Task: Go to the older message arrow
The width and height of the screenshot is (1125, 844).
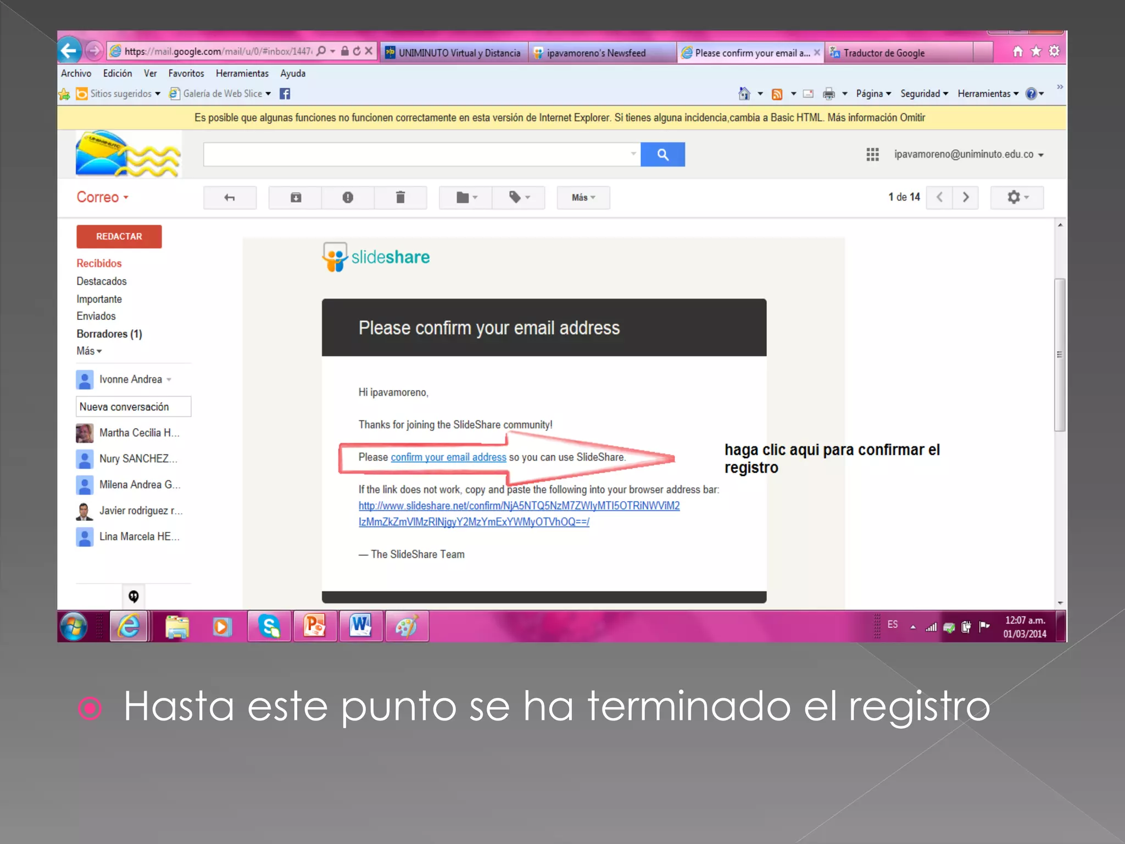Action: (x=966, y=197)
